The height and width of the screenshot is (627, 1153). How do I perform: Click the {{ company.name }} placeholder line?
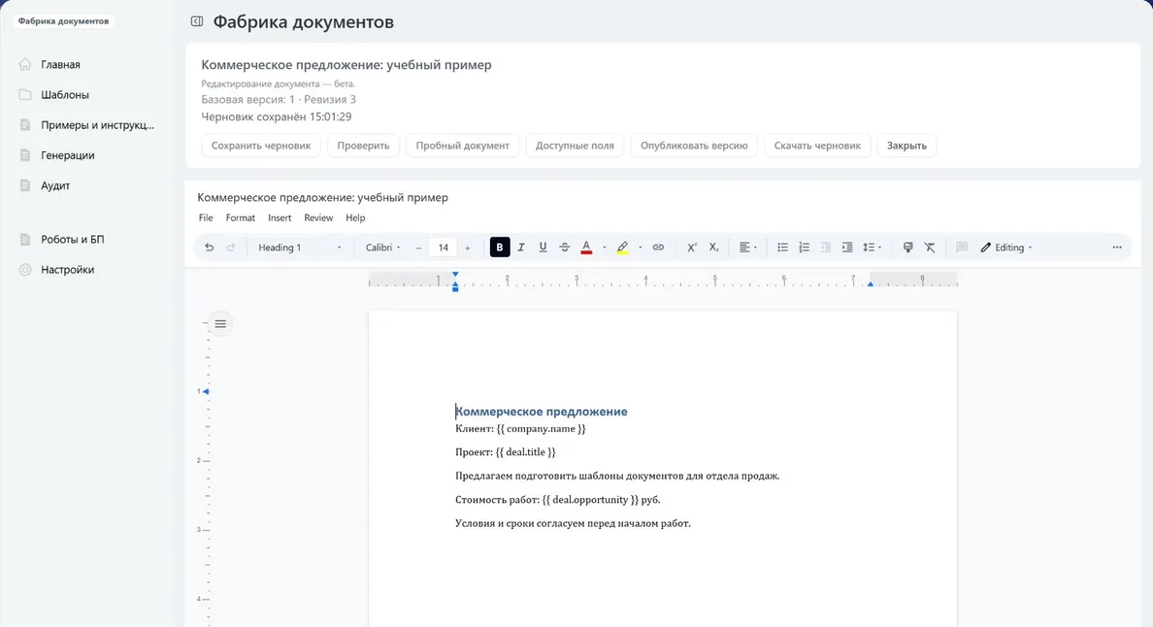(520, 429)
